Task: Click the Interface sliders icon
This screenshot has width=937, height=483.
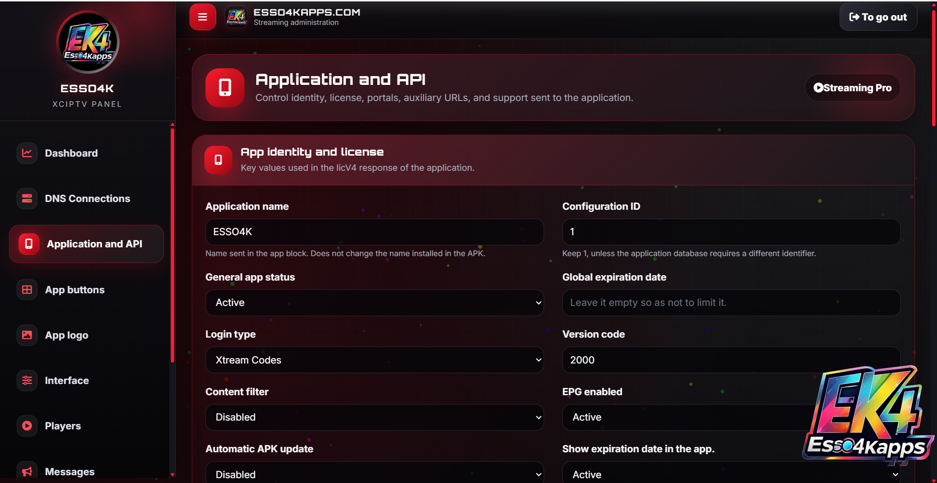Action: click(x=27, y=381)
